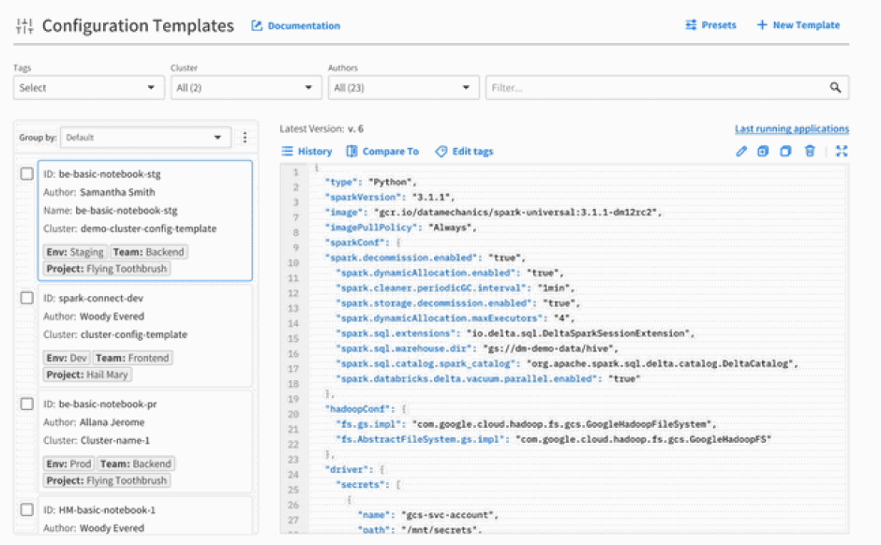Click the Project: Flying Toothbrush tag under Staging
The image size is (881, 545).
(x=107, y=269)
